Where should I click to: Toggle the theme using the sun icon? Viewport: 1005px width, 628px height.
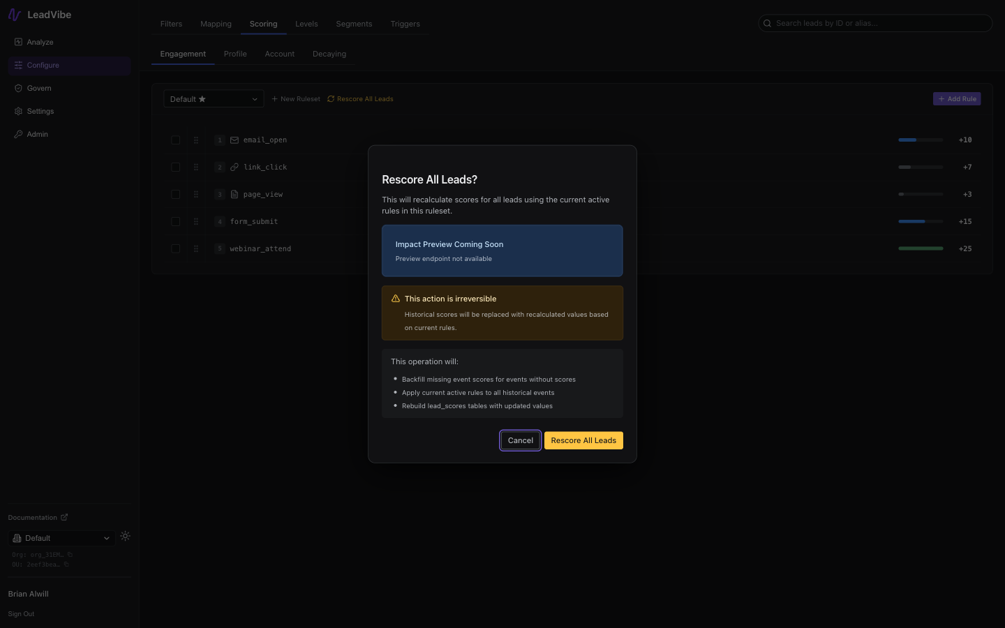(125, 536)
